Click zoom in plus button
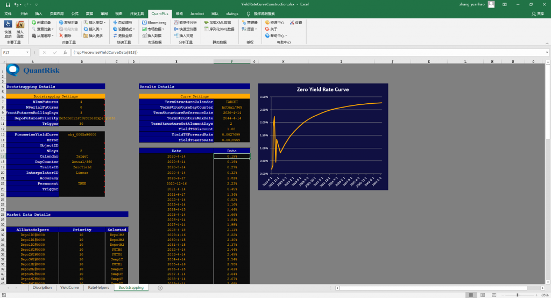This screenshot has width=551, height=298. [x=536, y=295]
